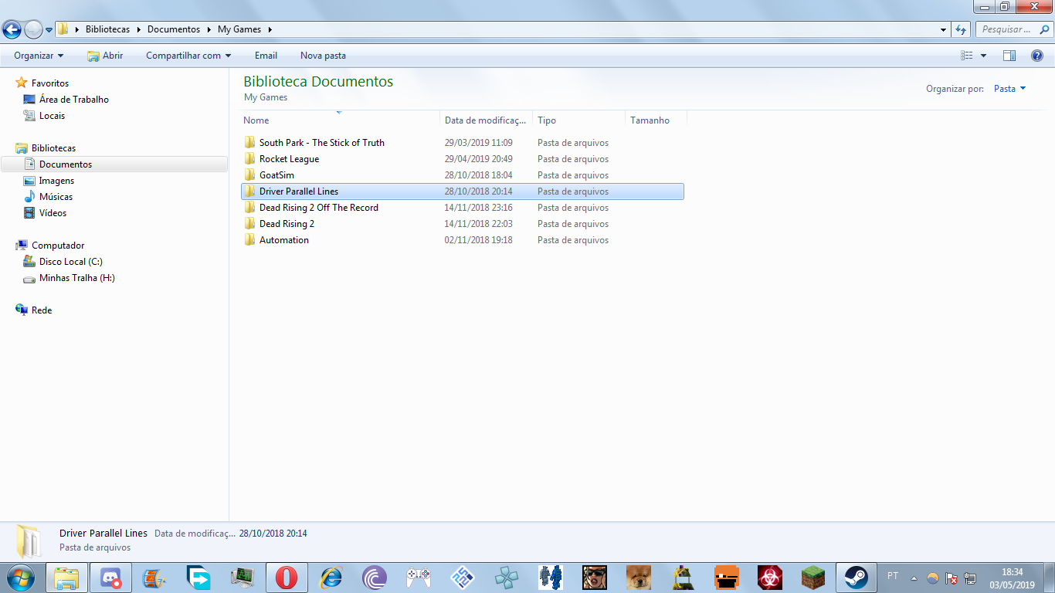Sort by the Tamanho column header
The height and width of the screenshot is (593, 1055).
click(656, 120)
